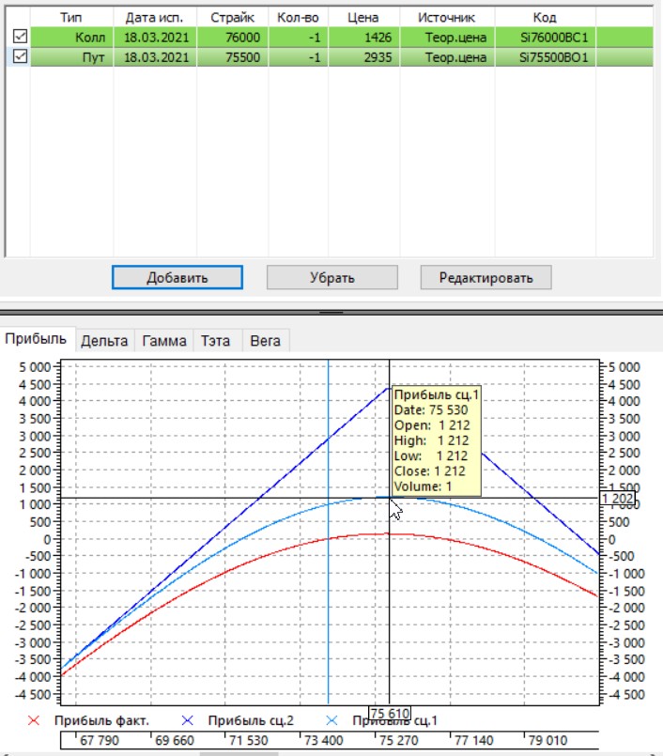Click the Редактировать button

pyautogui.click(x=485, y=278)
